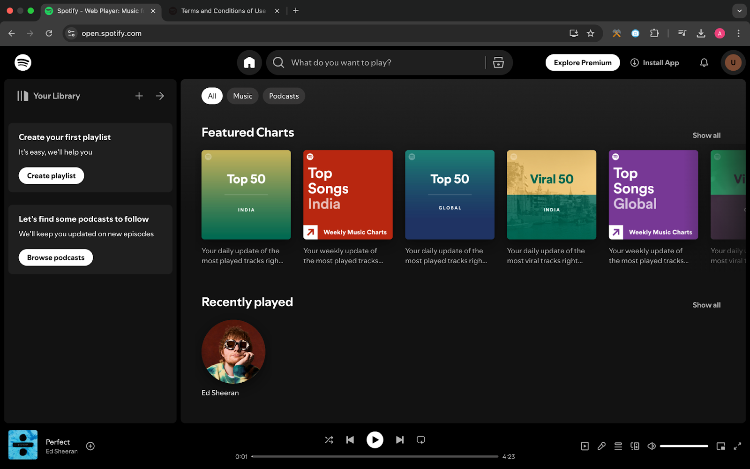Open the Browse icon in search bar
750x469 pixels.
click(498, 62)
